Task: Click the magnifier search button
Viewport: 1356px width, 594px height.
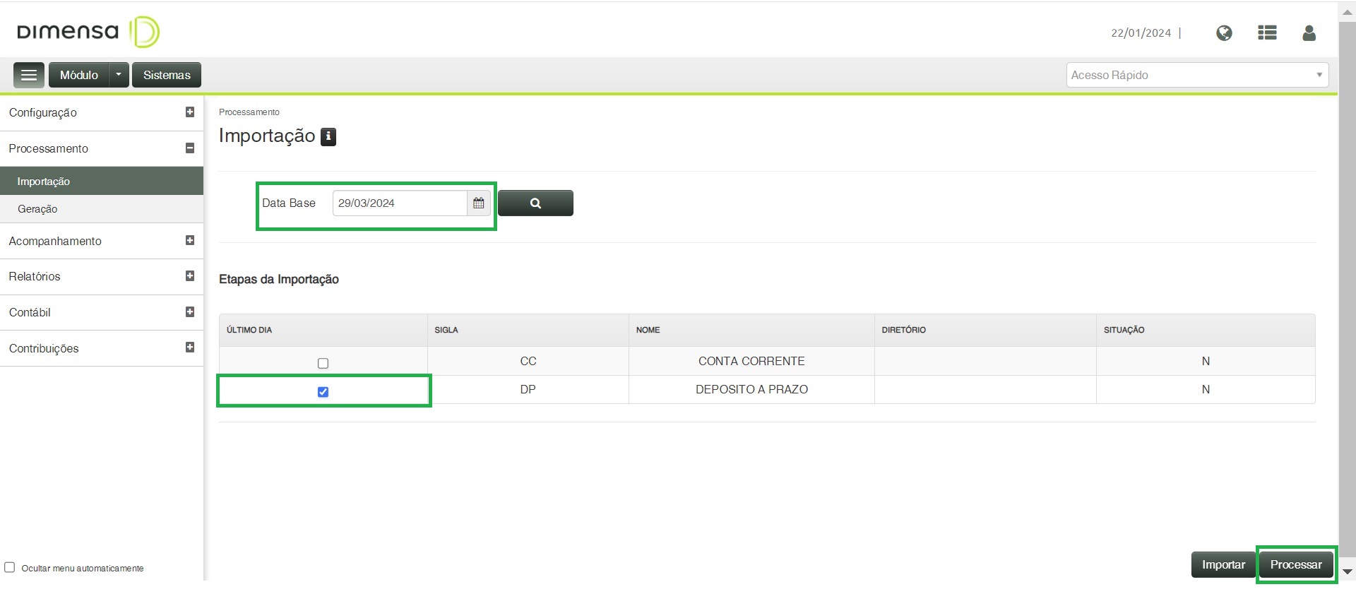Action: click(535, 203)
